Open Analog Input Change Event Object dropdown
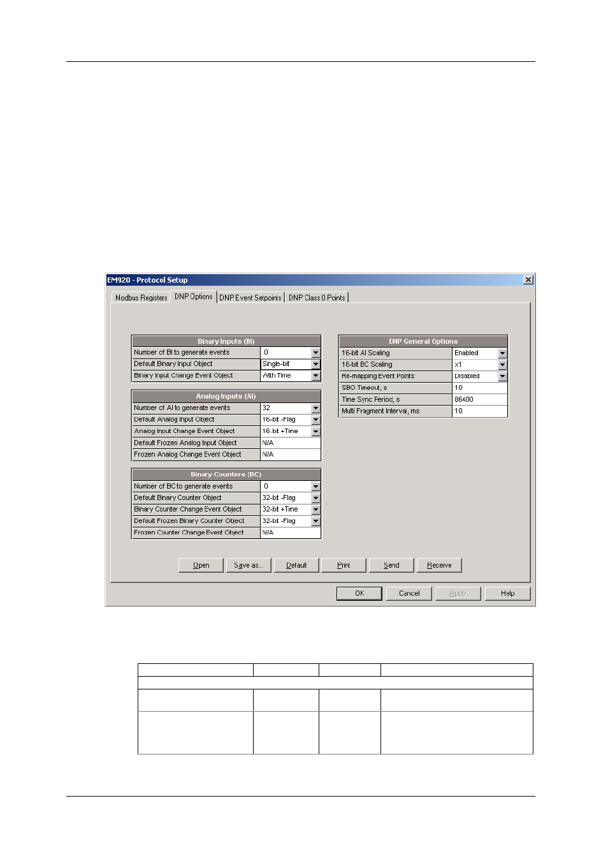The image size is (608, 861). tap(315, 431)
